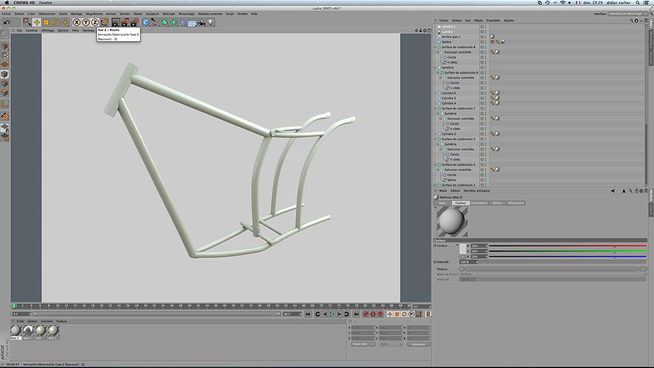Open the Apple menu
654x368 pixels.
(x=6, y=3)
